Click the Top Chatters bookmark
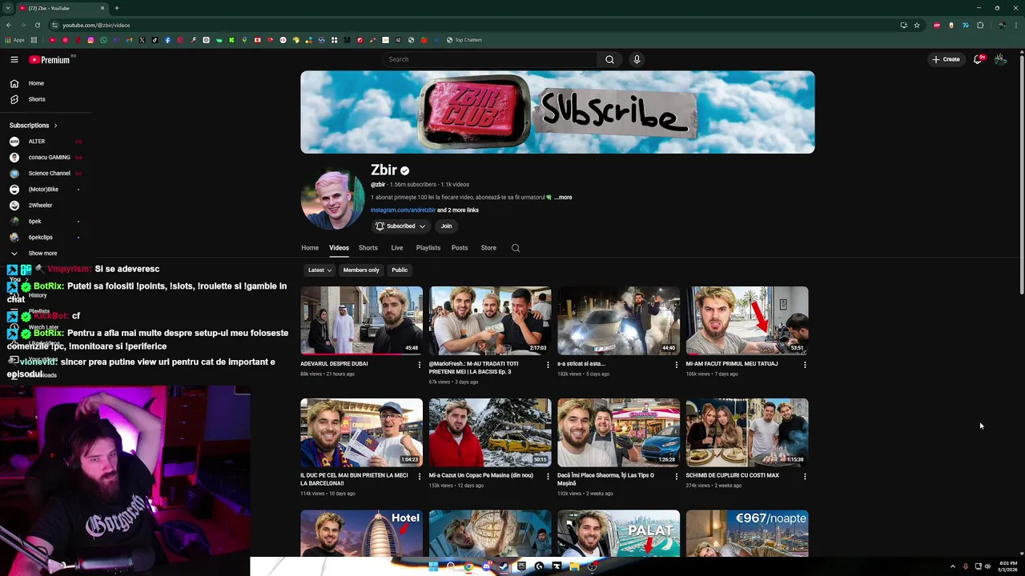Image resolution: width=1025 pixels, height=576 pixels. 464,40
